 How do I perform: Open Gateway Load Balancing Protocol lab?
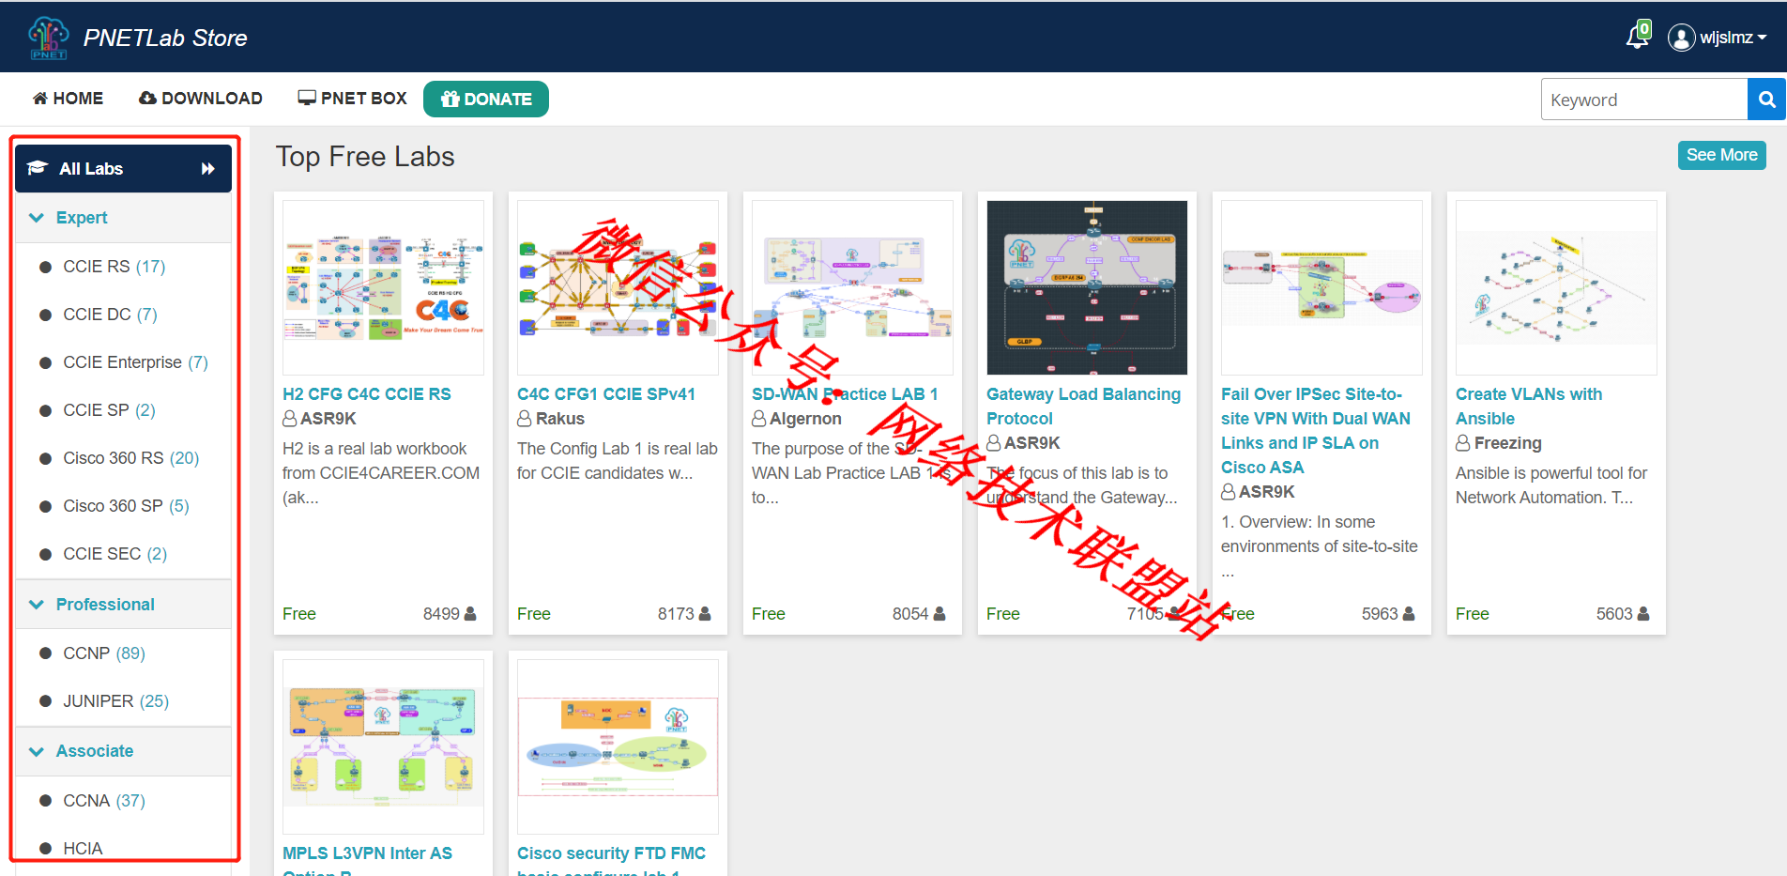[x=1083, y=407]
